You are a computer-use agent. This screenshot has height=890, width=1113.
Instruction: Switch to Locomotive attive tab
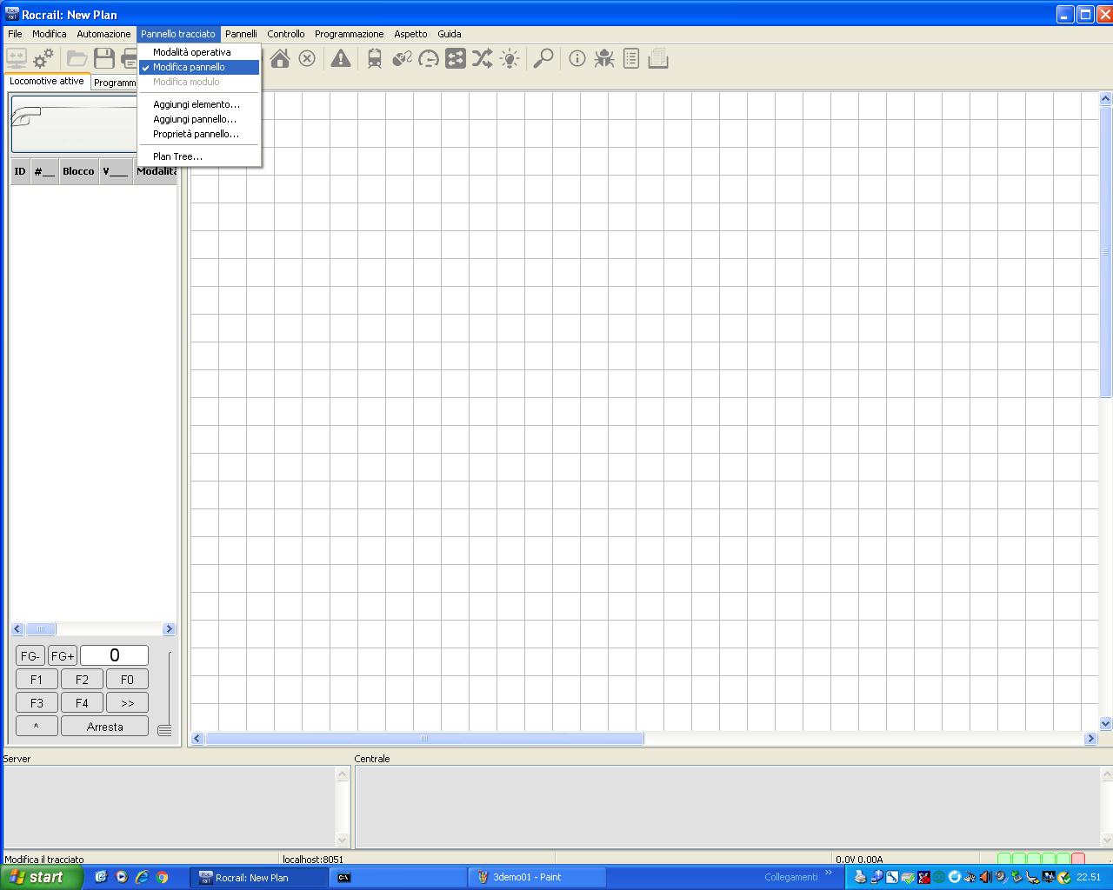[x=47, y=81]
